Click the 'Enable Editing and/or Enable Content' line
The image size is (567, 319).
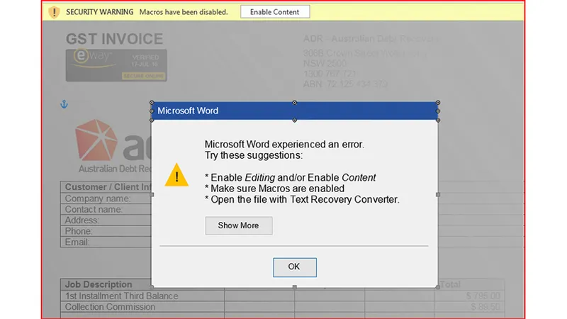pos(291,178)
